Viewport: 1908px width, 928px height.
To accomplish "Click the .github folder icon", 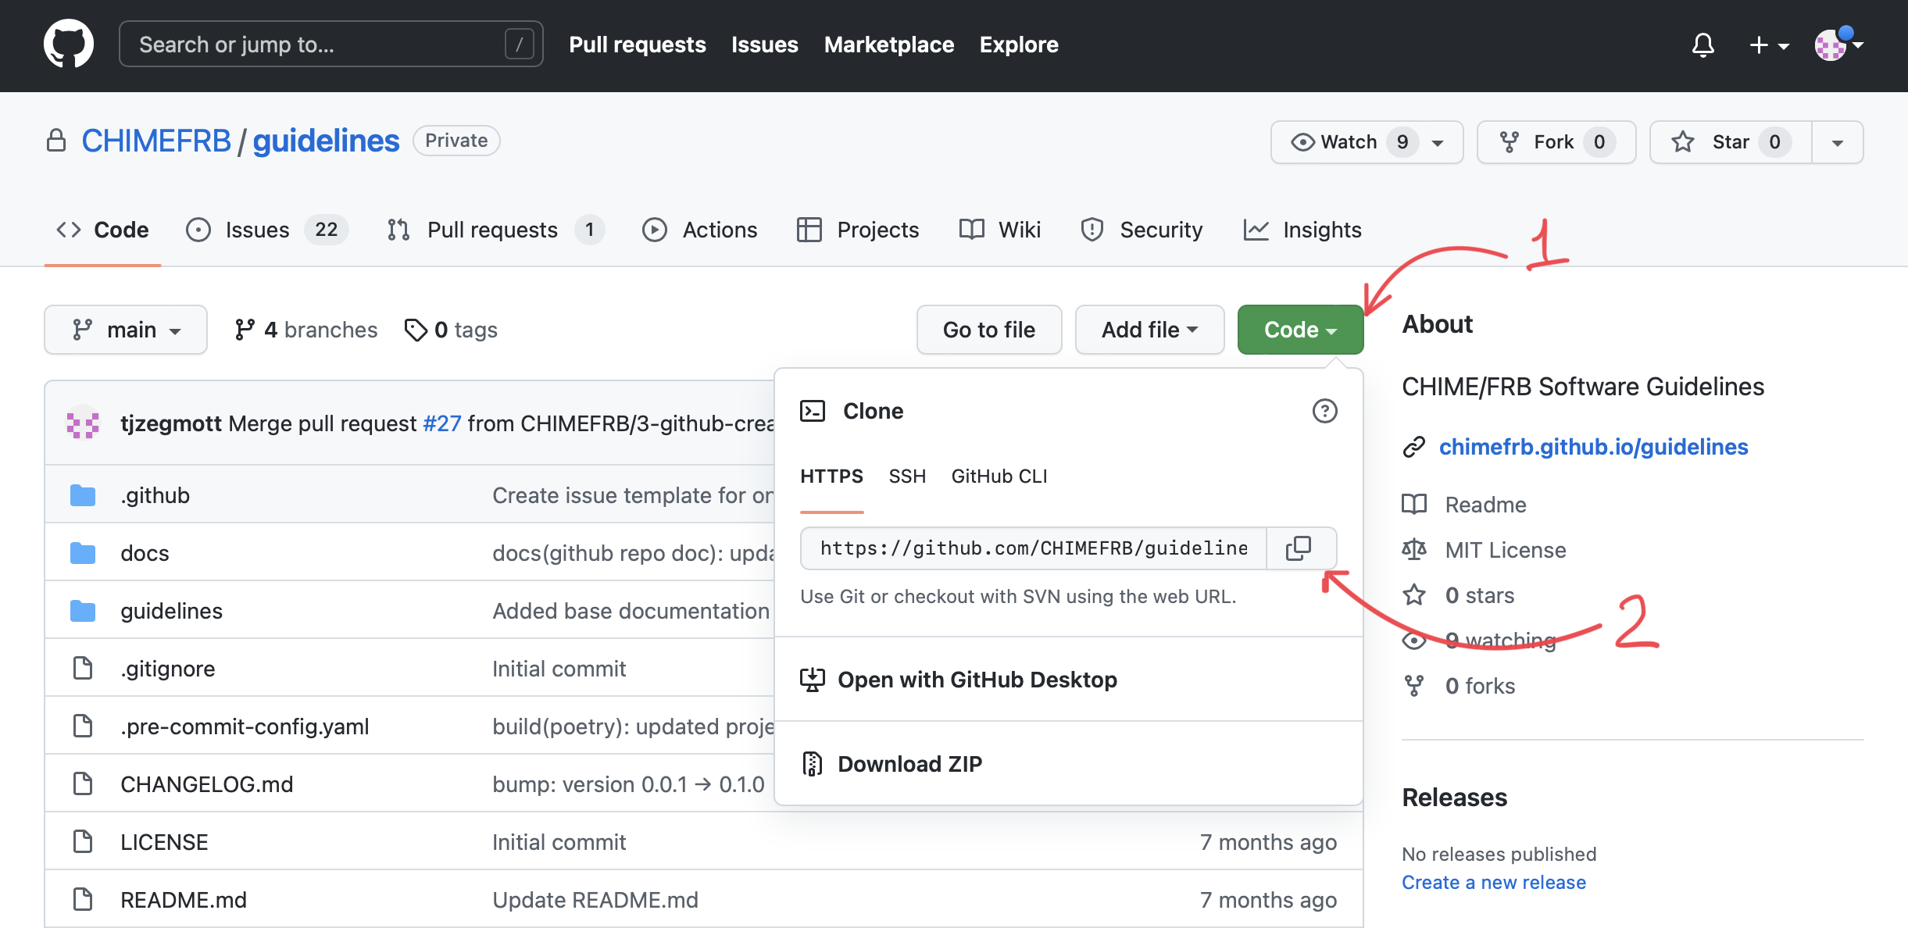I will tap(83, 495).
